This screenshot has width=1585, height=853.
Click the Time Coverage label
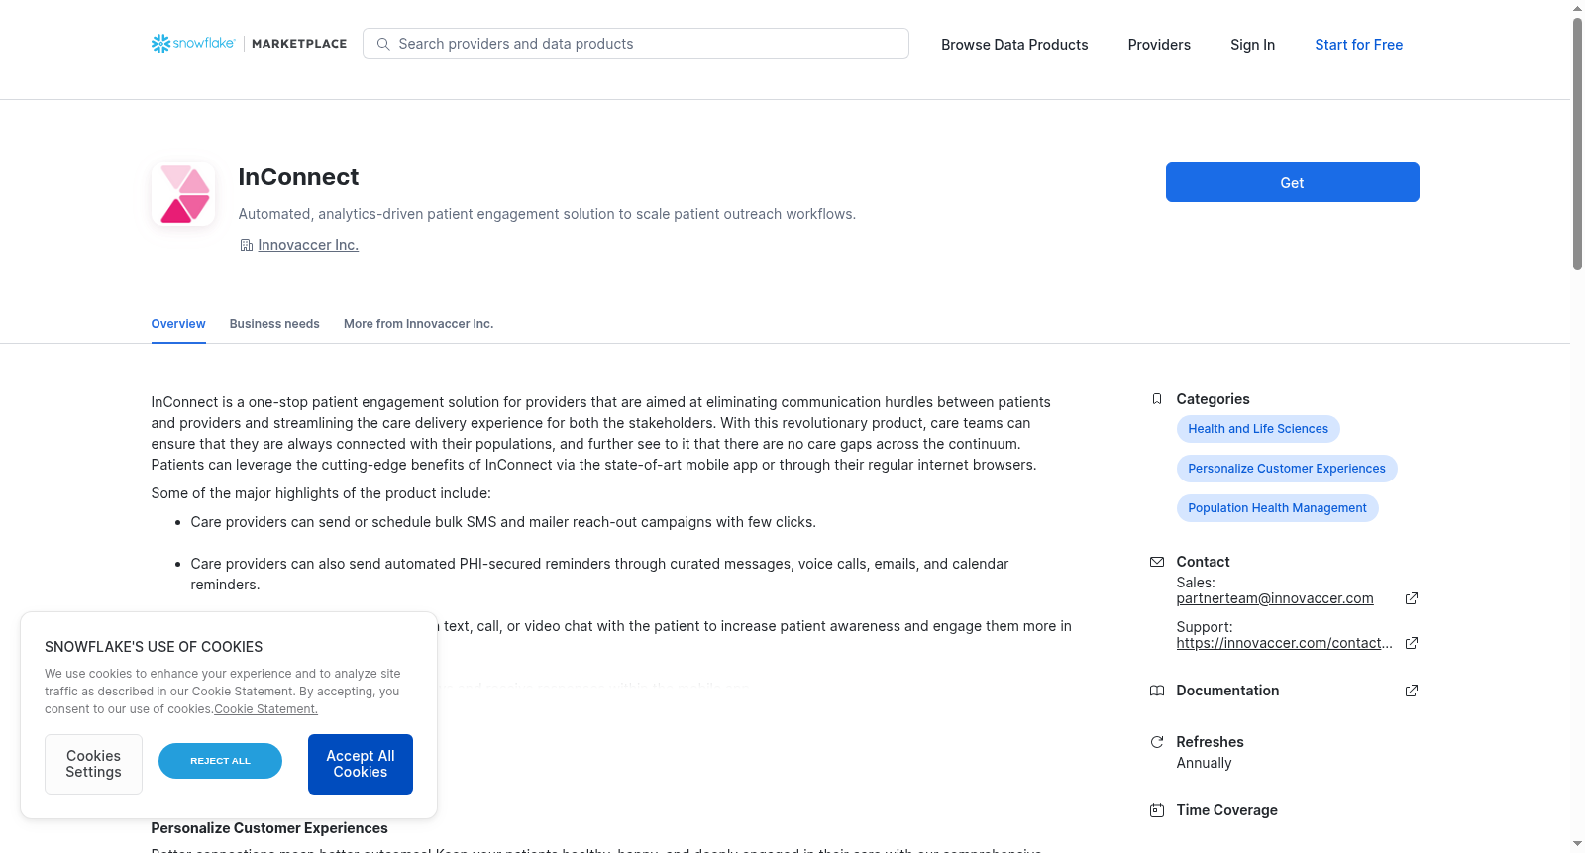1226,810
